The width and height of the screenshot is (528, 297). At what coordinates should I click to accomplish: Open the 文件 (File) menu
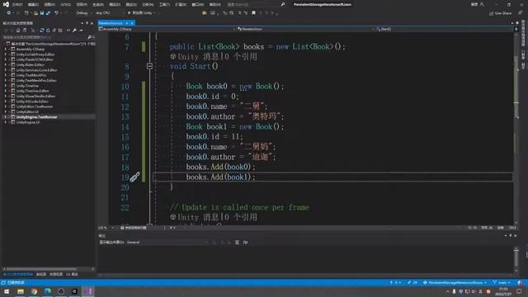click(17, 4)
